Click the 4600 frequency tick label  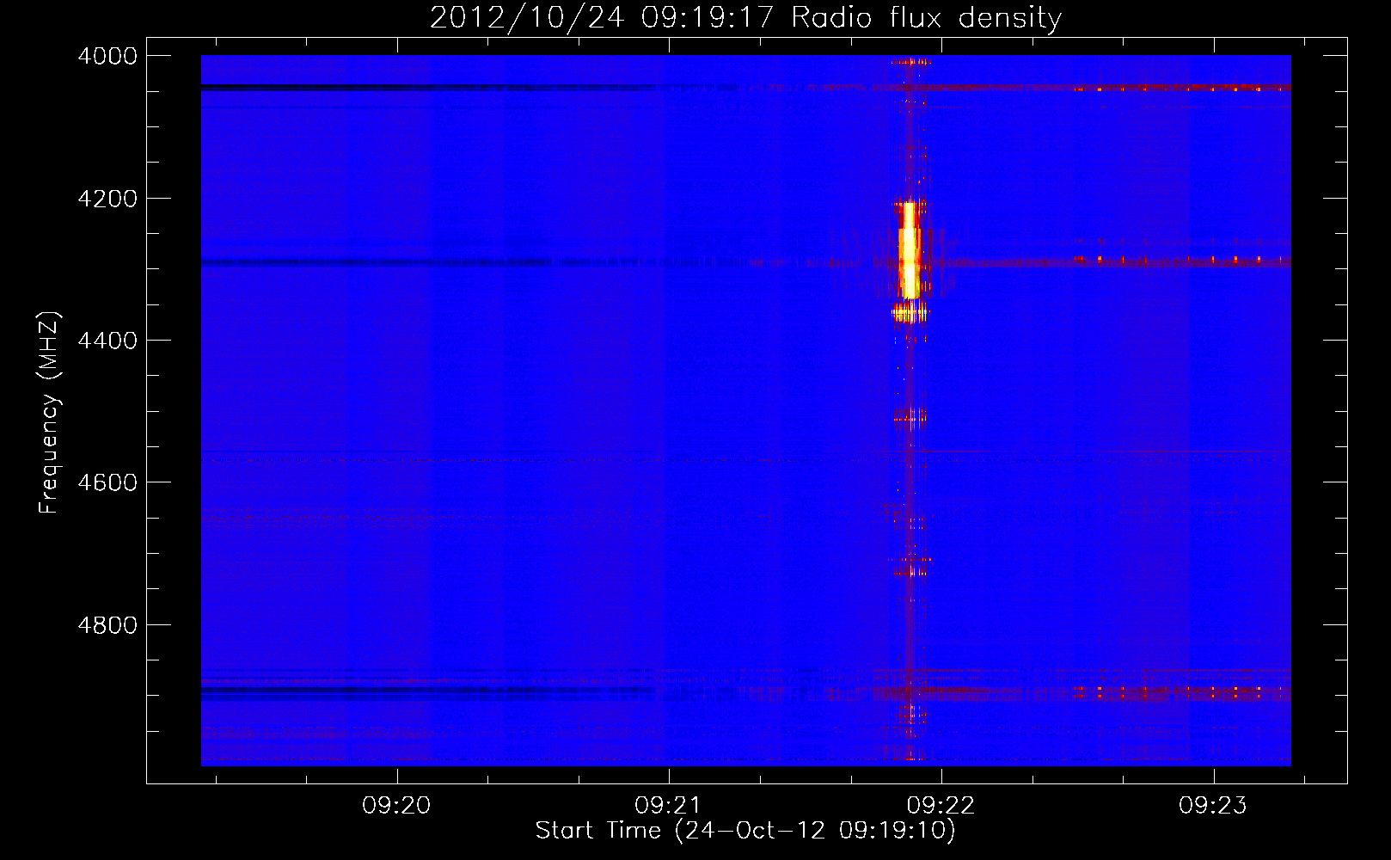(x=107, y=482)
